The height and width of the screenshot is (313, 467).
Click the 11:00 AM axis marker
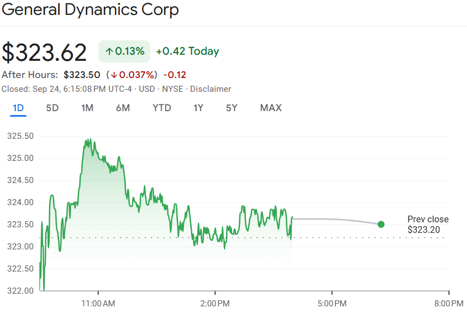coord(98,303)
